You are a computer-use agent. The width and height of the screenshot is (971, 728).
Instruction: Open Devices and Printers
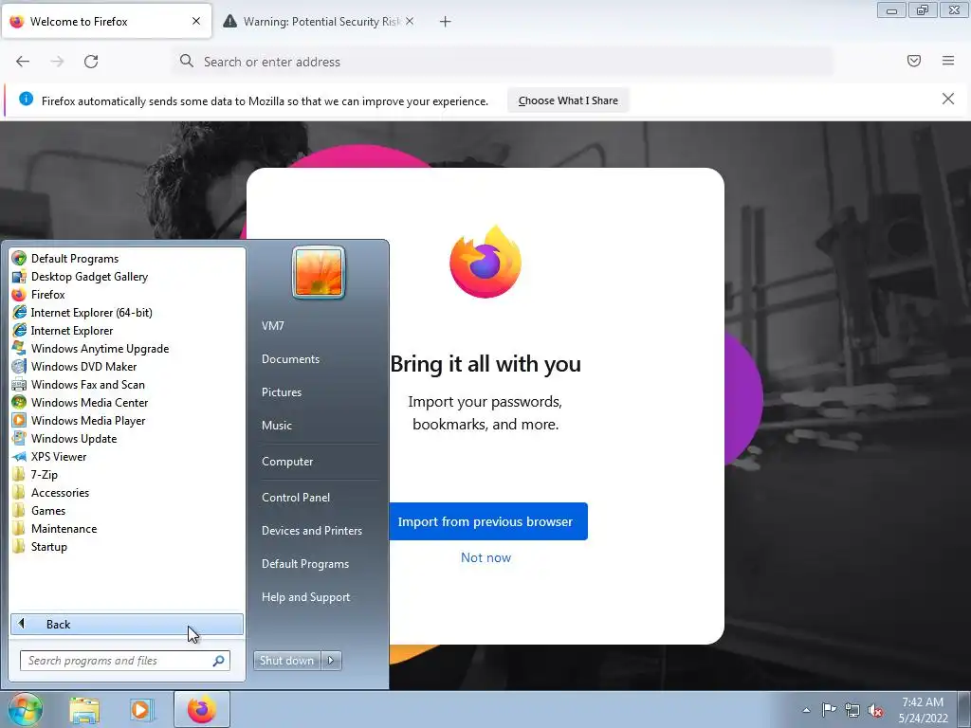[312, 531]
